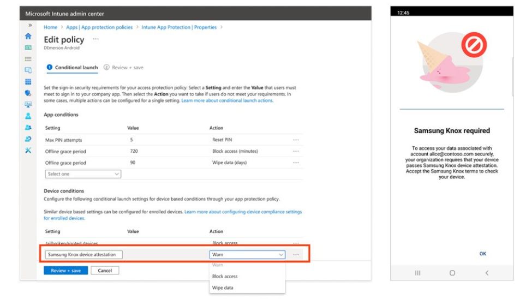
Task: Open Endpoint security shield icon in sidebar
Action: pyautogui.click(x=28, y=93)
